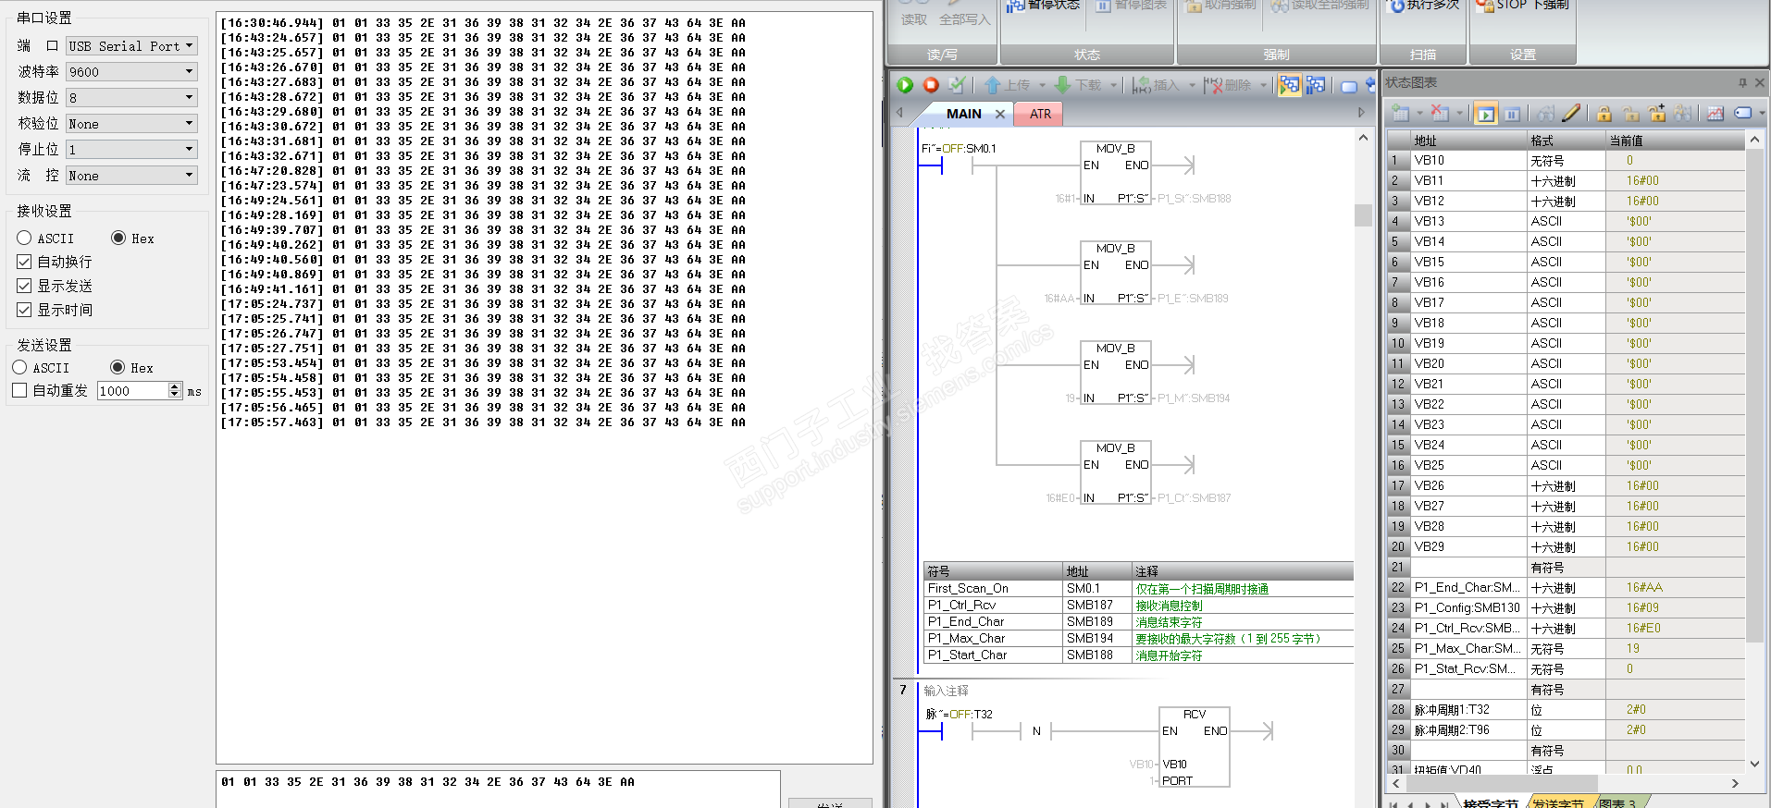Screen dimensions: 1771x808
Task: Pin the 状态图表 panel with pin icon
Action: (1742, 82)
